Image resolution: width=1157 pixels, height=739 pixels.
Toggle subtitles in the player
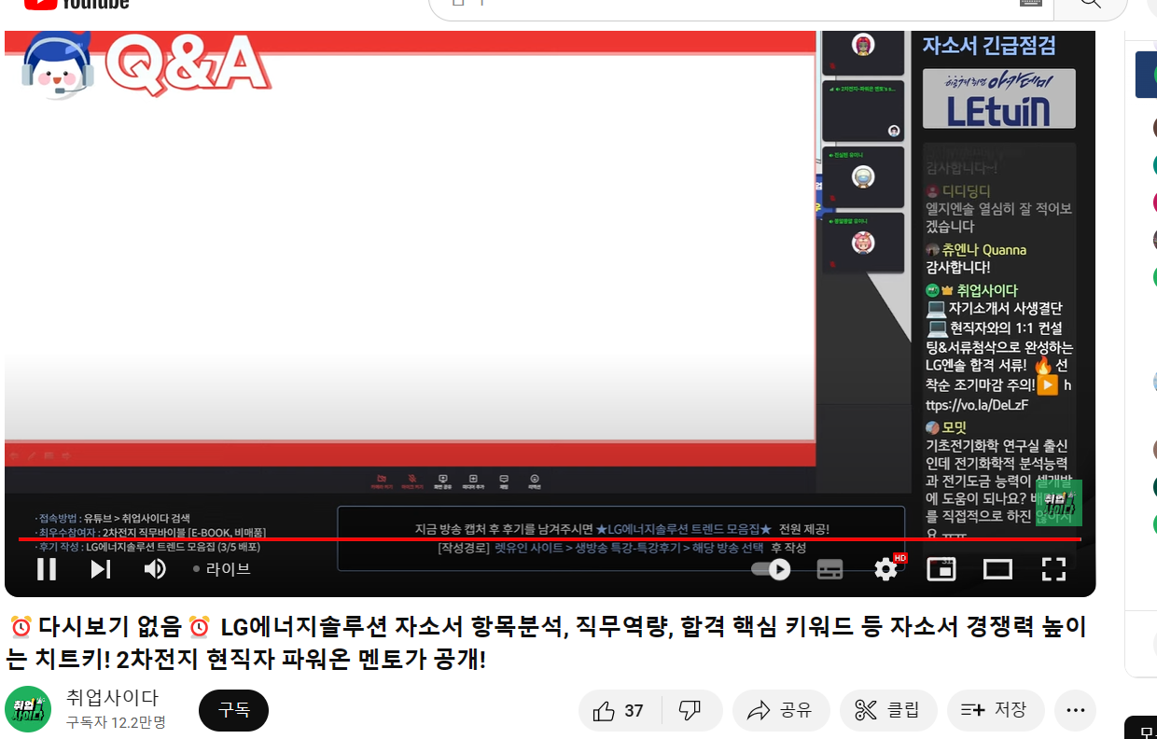pyautogui.click(x=829, y=569)
